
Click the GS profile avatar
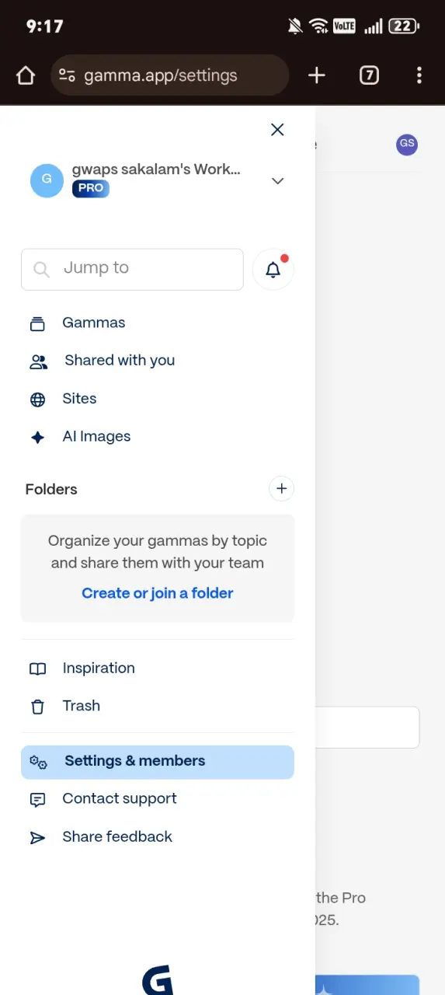point(407,145)
